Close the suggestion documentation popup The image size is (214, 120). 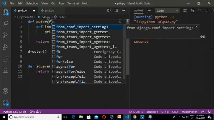click(197, 27)
